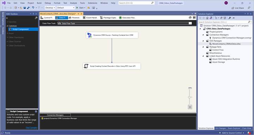254x135 pixels.
Task: Open the Build menu
Action: click(x=39, y=3)
